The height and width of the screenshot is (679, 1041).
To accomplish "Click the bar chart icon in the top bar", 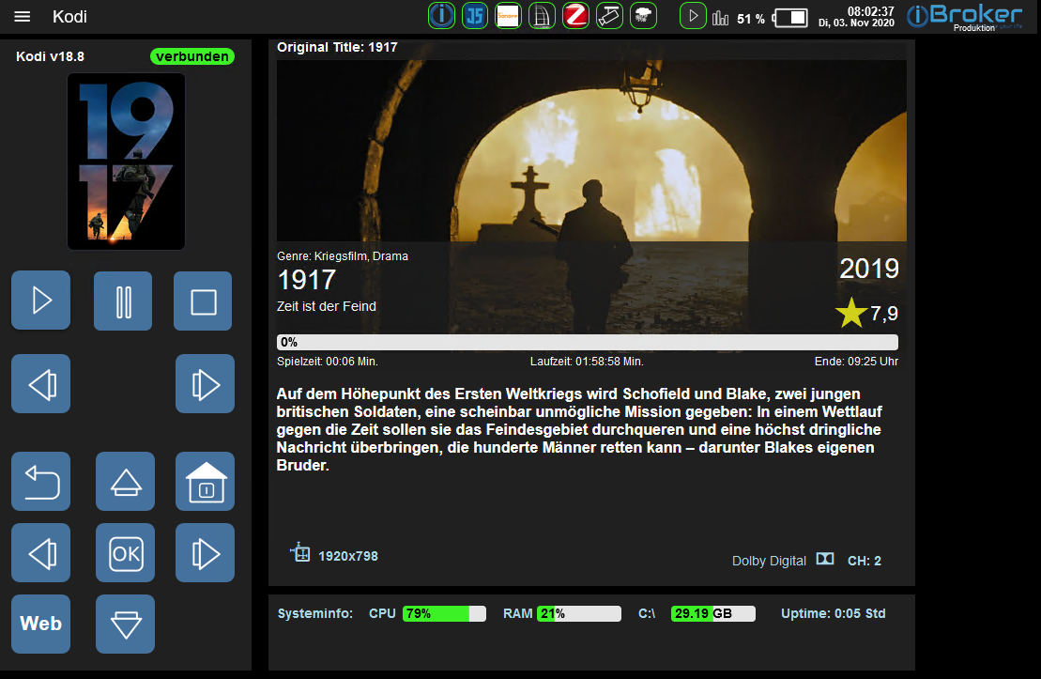I will pos(720,18).
